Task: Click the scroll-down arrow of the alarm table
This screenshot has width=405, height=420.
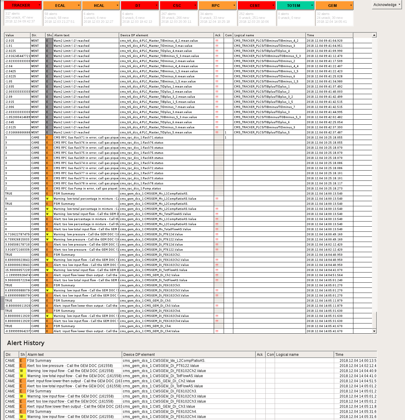Action: (374, 331)
